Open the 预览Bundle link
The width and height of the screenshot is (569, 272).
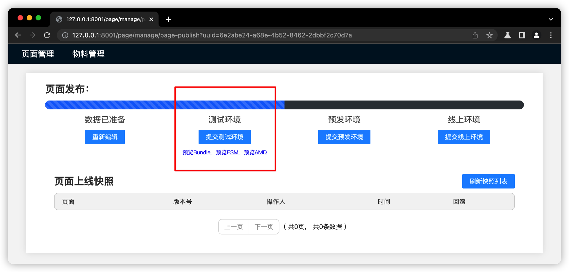tap(197, 152)
